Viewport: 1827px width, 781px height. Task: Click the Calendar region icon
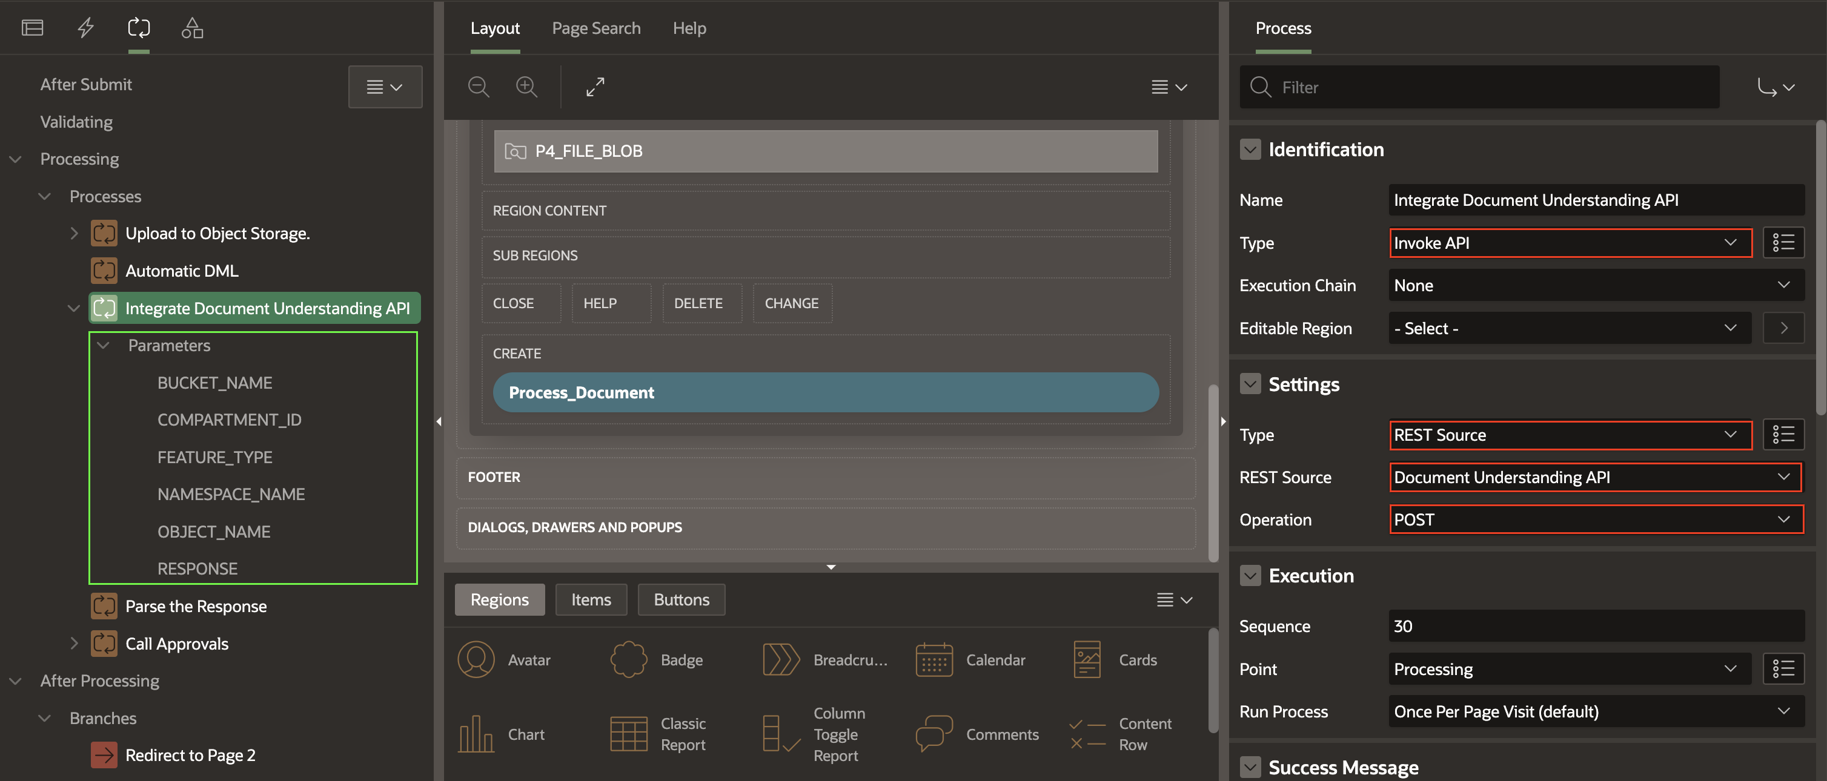point(933,660)
